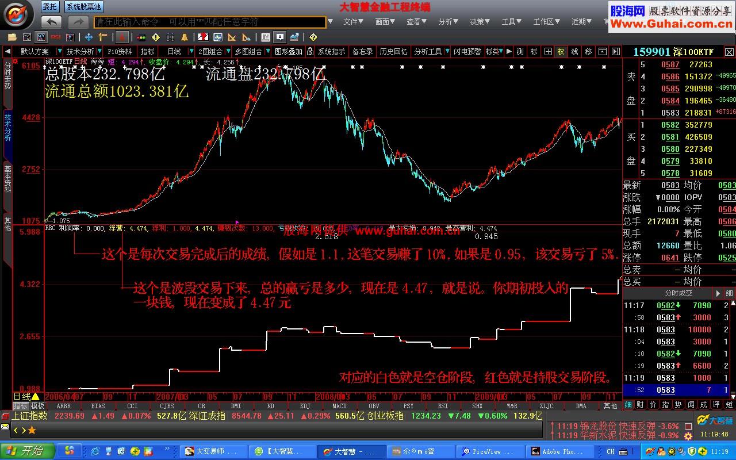Image resolution: width=736 pixels, height=460 pixels.
Task: Toggle the 线 button
Action: point(574,51)
